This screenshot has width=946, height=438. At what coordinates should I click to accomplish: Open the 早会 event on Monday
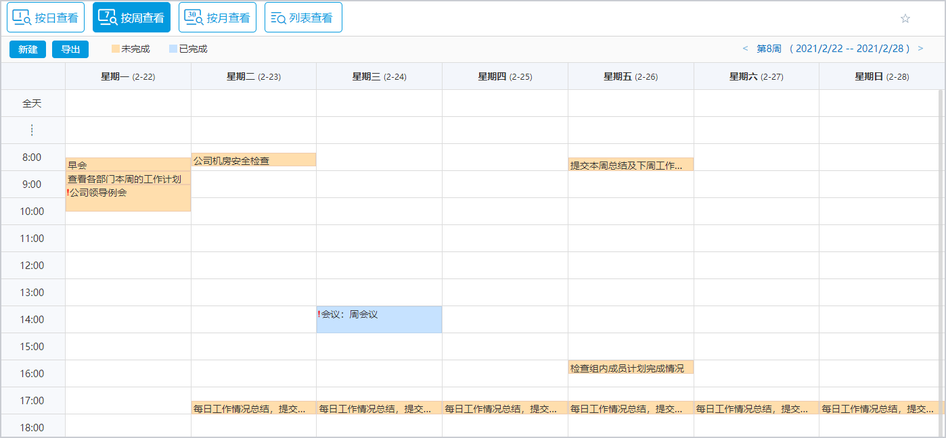128,165
